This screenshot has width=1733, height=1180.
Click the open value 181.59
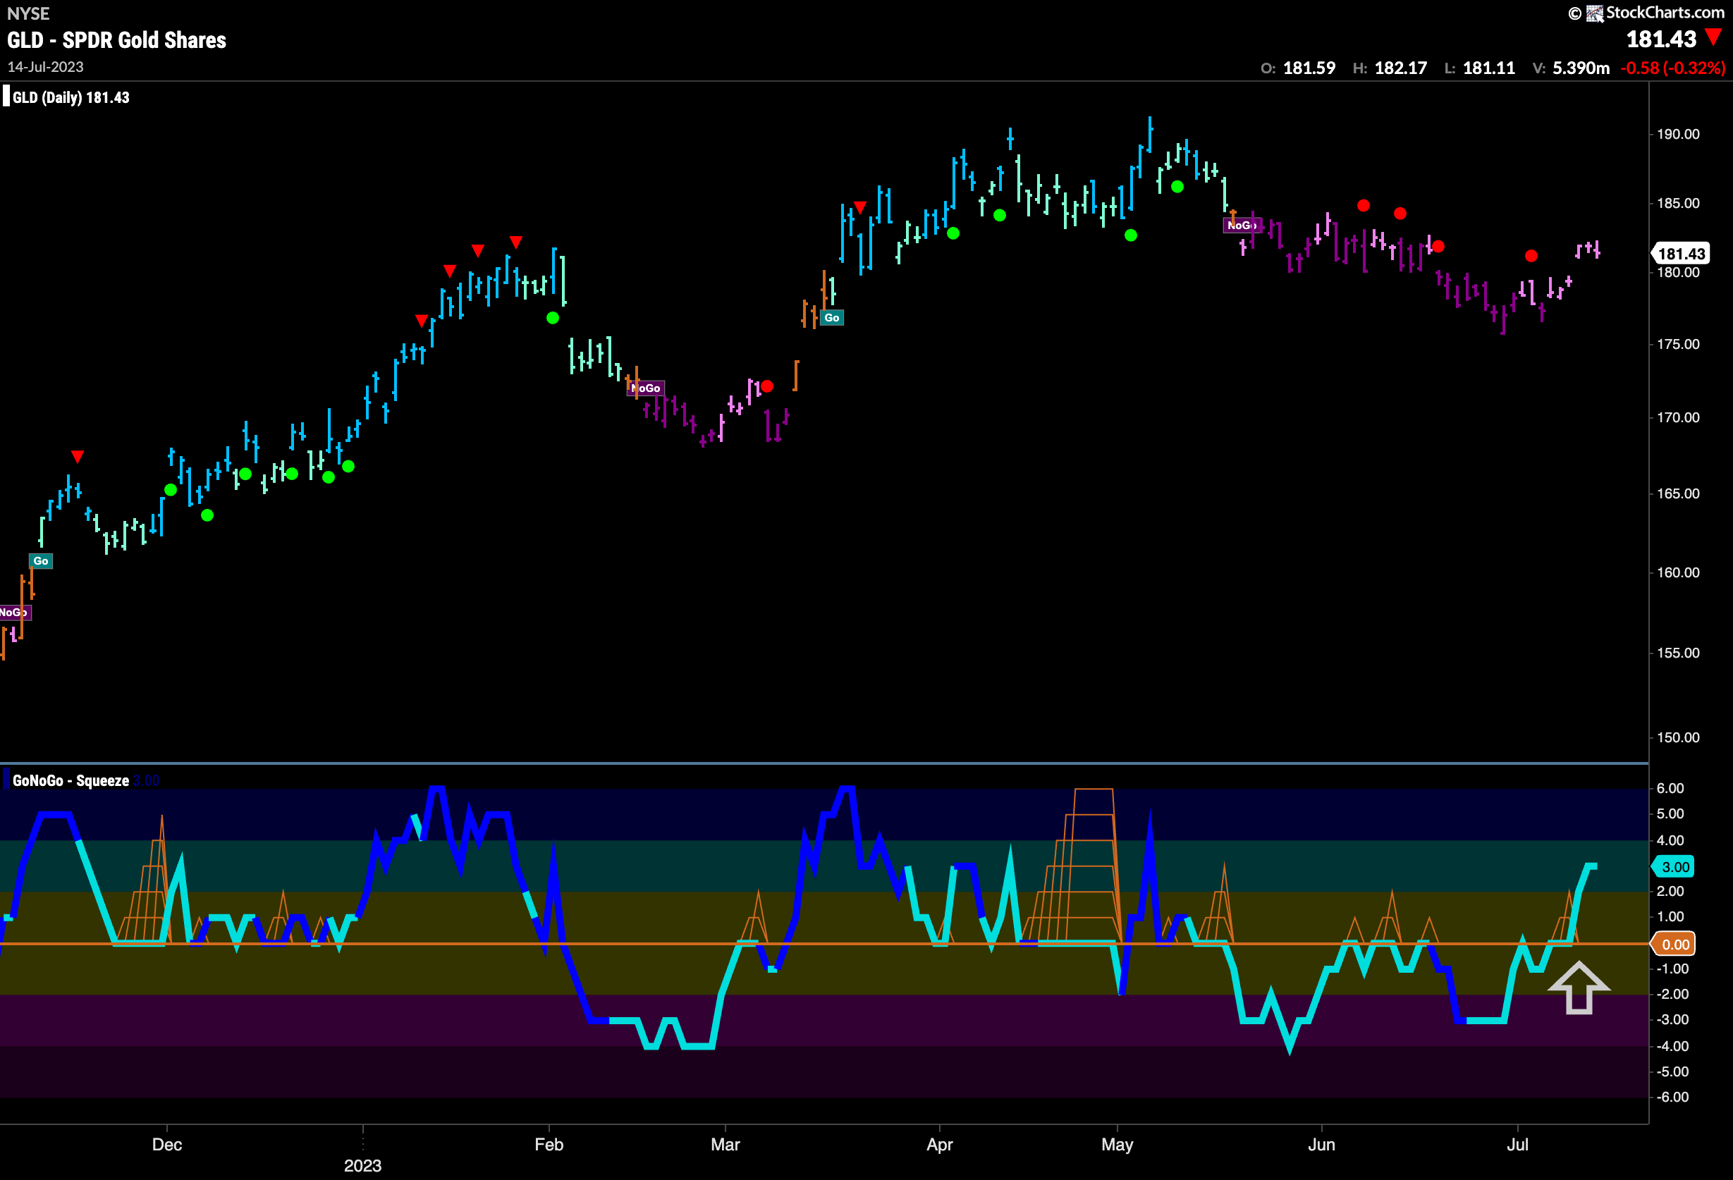click(1309, 68)
